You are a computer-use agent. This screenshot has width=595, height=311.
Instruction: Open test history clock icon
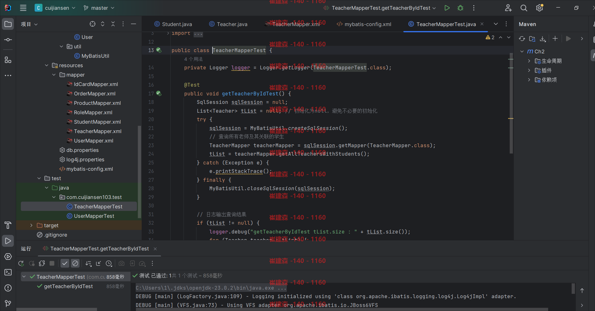(109, 263)
